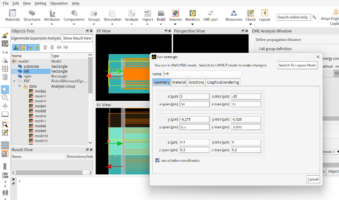The height and width of the screenshot is (200, 339).
Task: Click the move-down arrow in Objects Tree
Action: click(x=52, y=47)
